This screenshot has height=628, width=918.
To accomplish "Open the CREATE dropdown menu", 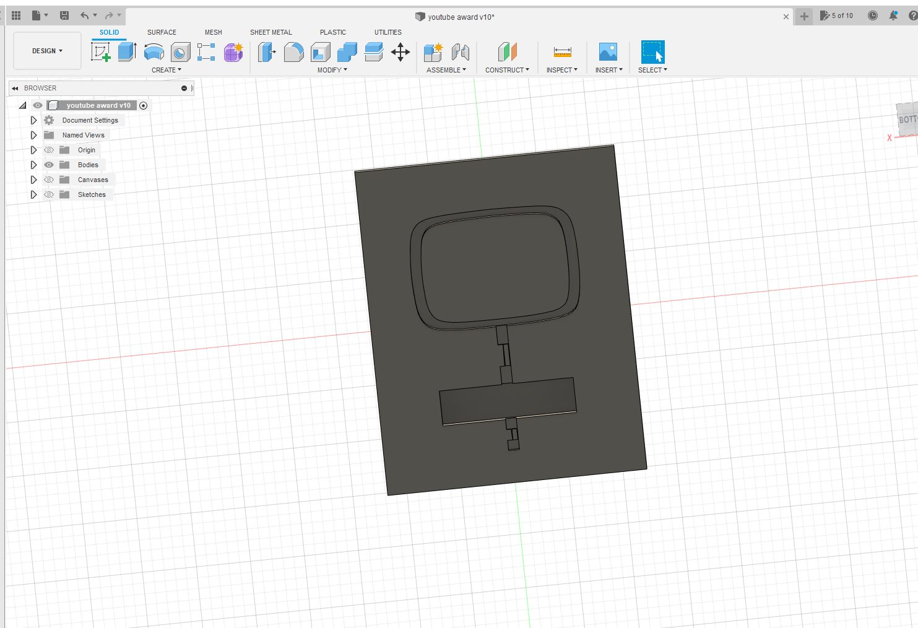I will click(x=167, y=69).
